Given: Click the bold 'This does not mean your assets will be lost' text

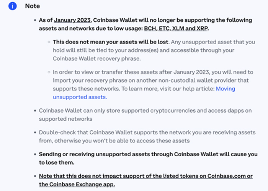Looking at the screenshot, I should coord(110,42).
